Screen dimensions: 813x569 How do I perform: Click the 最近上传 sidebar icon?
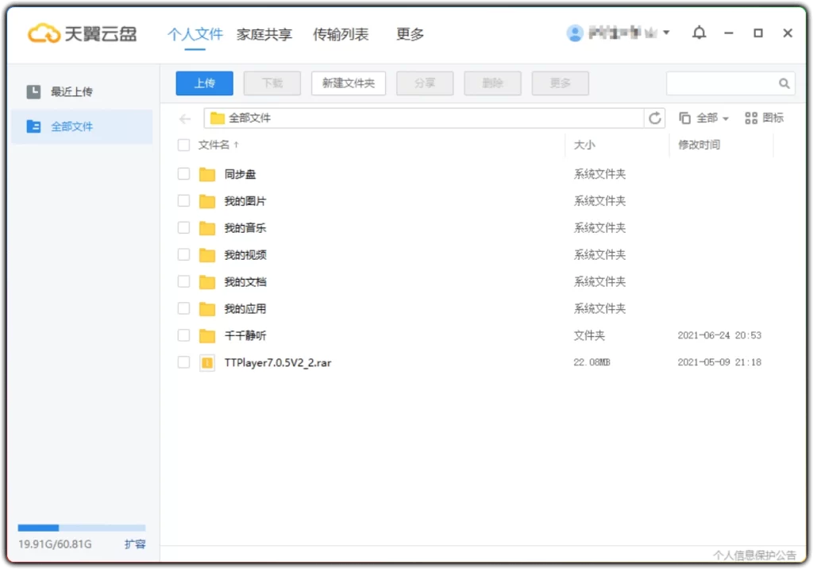pos(33,92)
